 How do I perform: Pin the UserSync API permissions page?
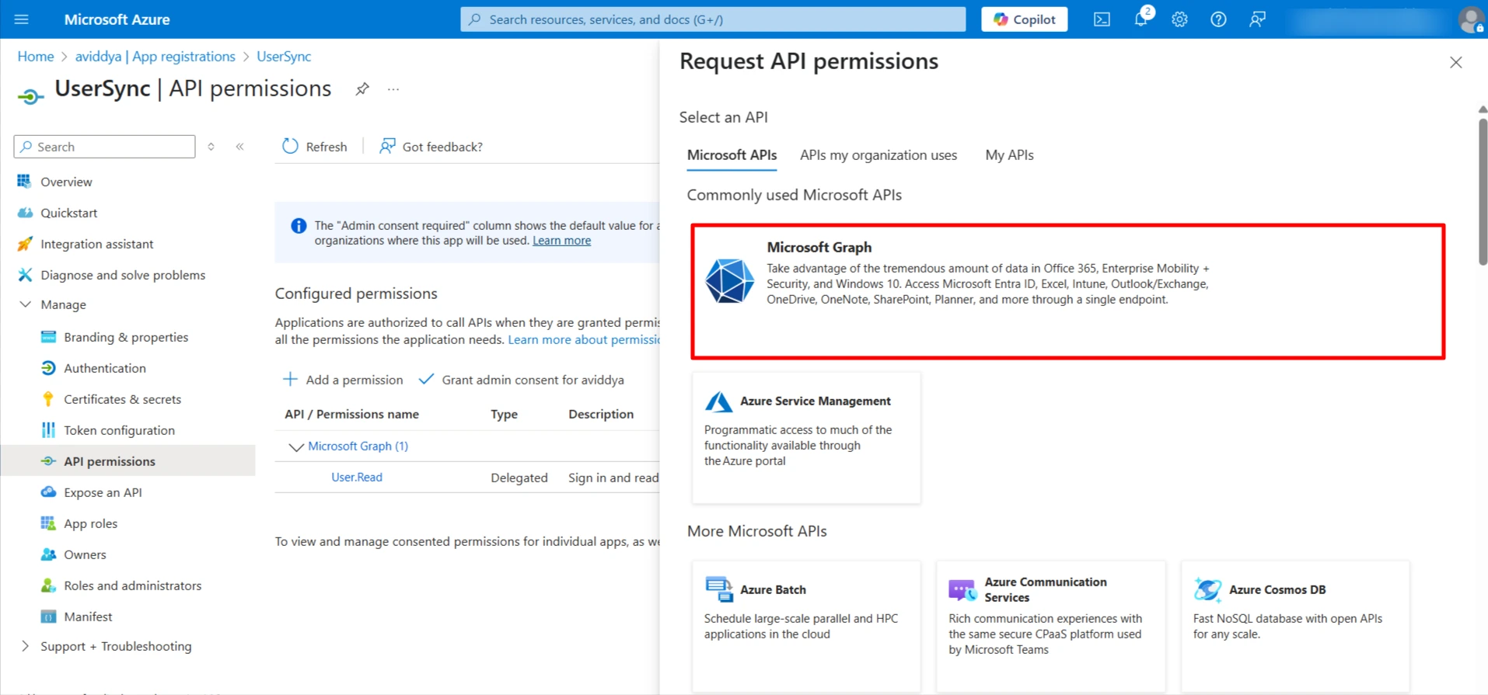pos(362,89)
